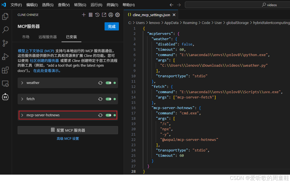Open the 查看(V) menu

pyautogui.click(x=64, y=5)
